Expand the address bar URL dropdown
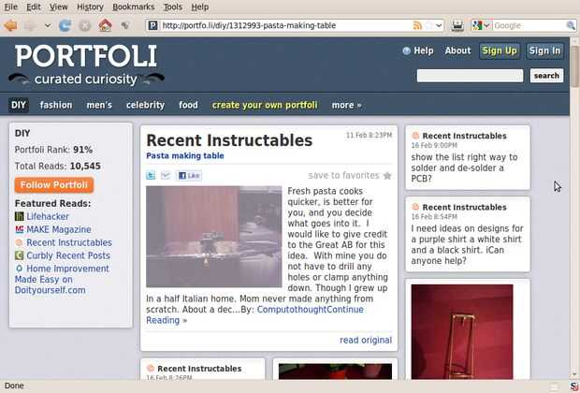 pyautogui.click(x=439, y=25)
